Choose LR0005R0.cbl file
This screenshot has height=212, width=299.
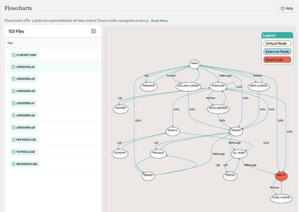[24, 79]
